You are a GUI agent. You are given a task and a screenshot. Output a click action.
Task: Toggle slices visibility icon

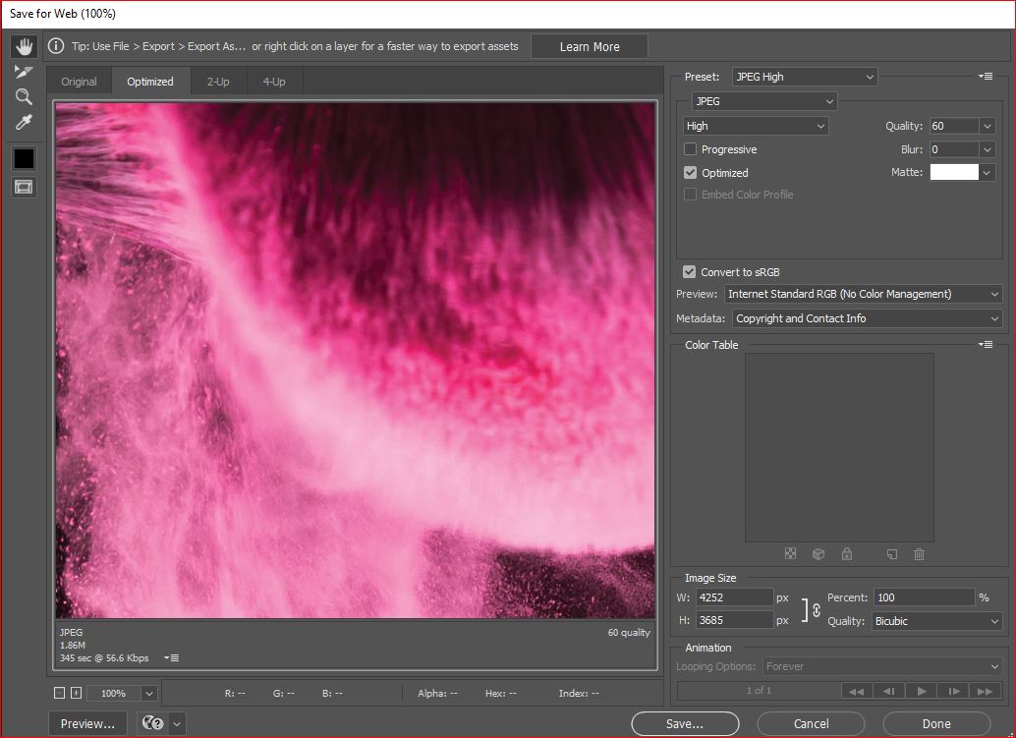pyautogui.click(x=24, y=187)
